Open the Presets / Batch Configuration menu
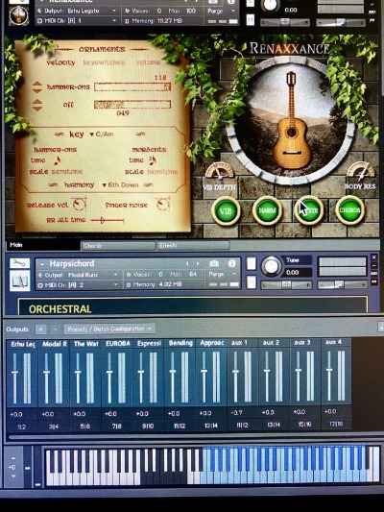Image resolution: width=384 pixels, height=512 pixels. click(109, 329)
